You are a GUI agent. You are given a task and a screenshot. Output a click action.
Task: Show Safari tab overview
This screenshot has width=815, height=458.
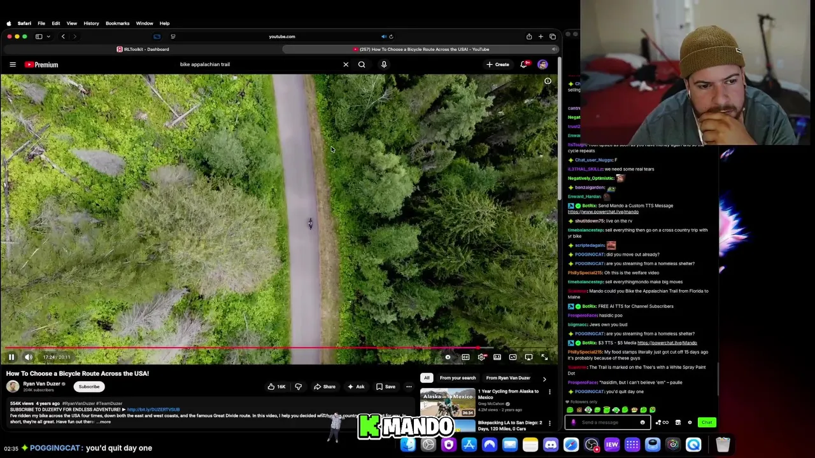553,36
